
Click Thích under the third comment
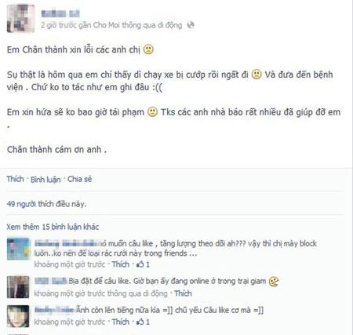pos(121,322)
